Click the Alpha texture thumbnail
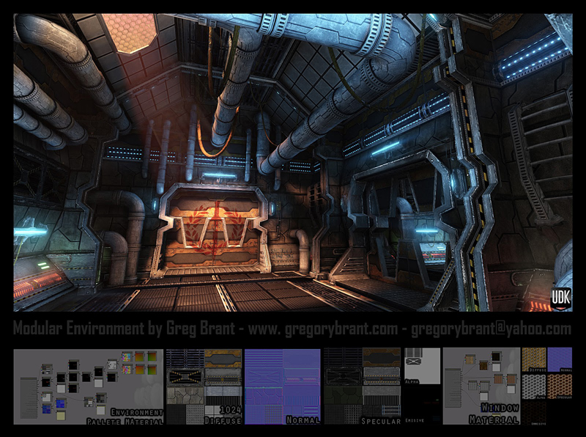The height and width of the screenshot is (437, 586). (422, 367)
